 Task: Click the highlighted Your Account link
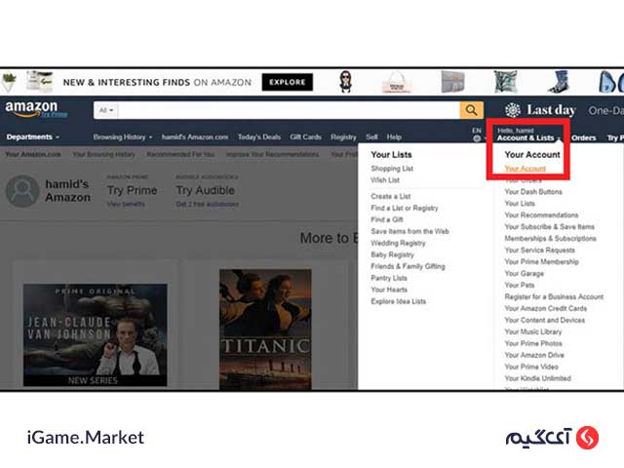[x=525, y=169]
